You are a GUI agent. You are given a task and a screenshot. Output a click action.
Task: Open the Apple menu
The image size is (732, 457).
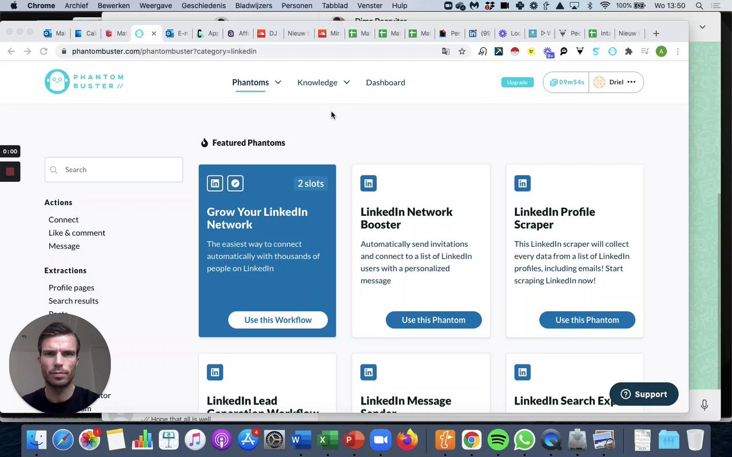[x=14, y=6]
